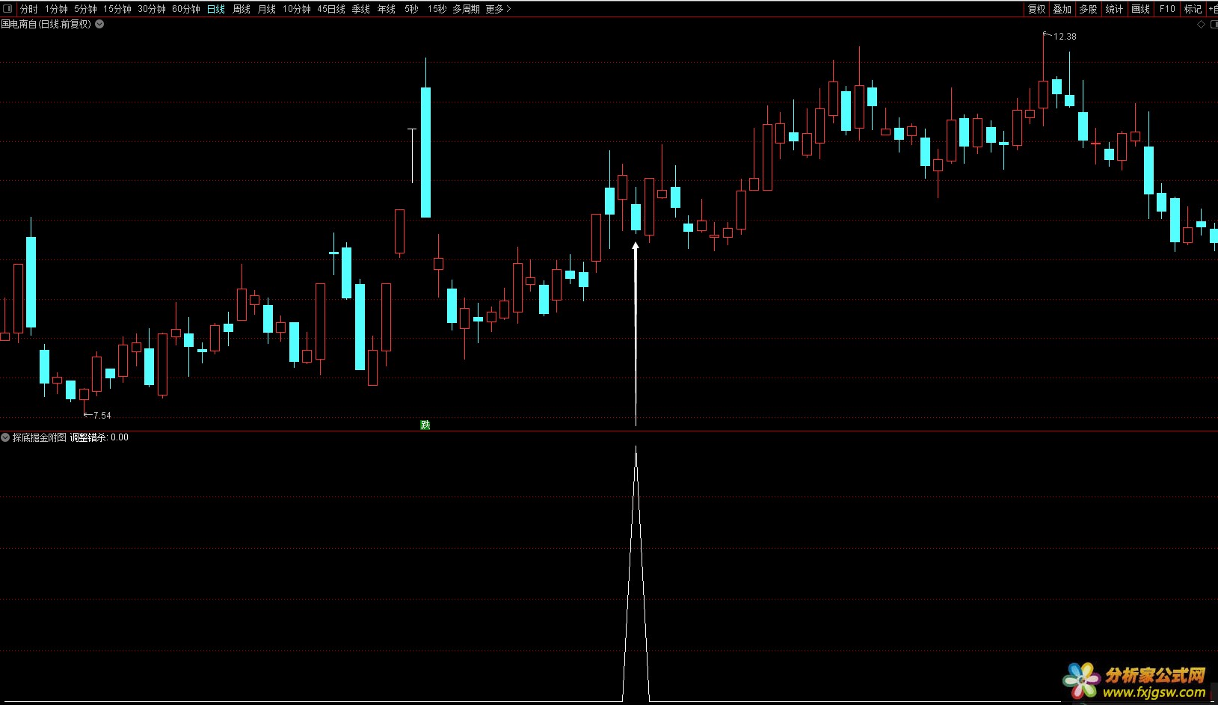Select the 日线 daily chart tab

pos(216,9)
